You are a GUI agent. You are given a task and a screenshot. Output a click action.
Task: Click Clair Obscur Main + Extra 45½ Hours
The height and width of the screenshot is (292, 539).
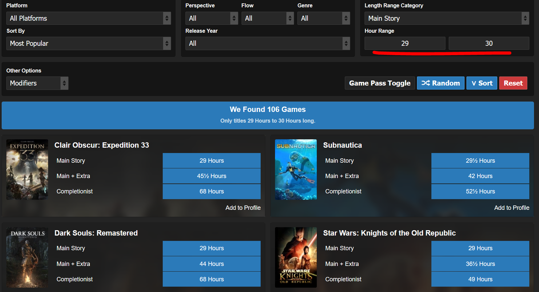[x=212, y=176]
